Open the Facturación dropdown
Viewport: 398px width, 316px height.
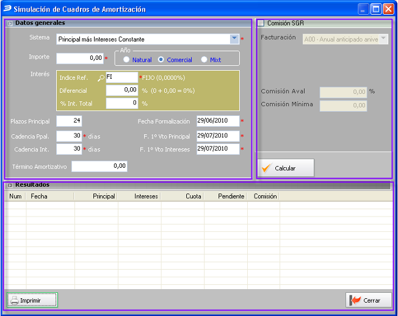(383, 39)
